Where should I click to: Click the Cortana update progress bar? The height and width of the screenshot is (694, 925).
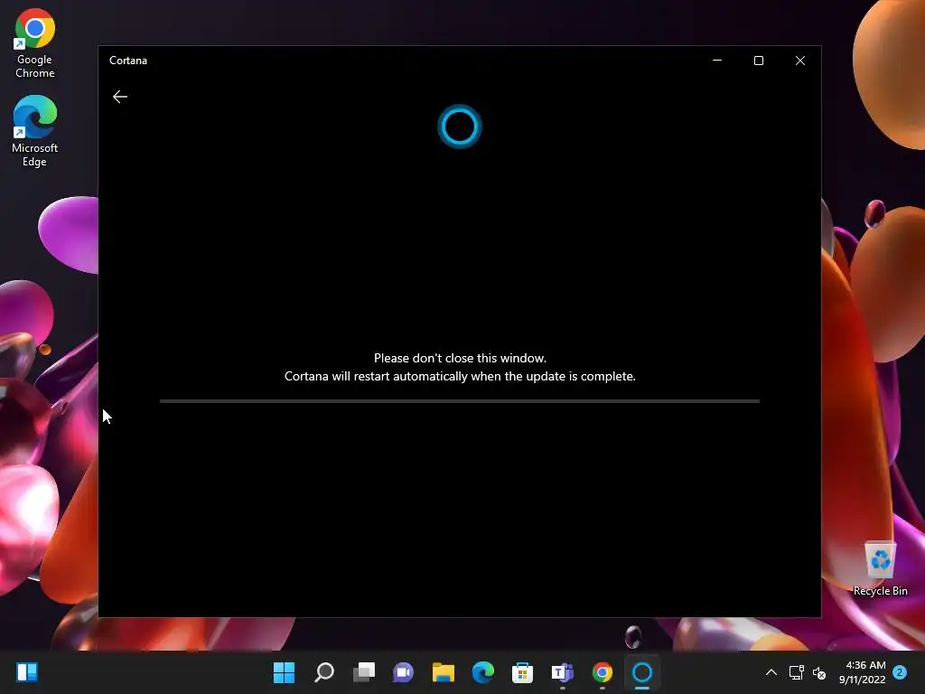click(x=460, y=401)
